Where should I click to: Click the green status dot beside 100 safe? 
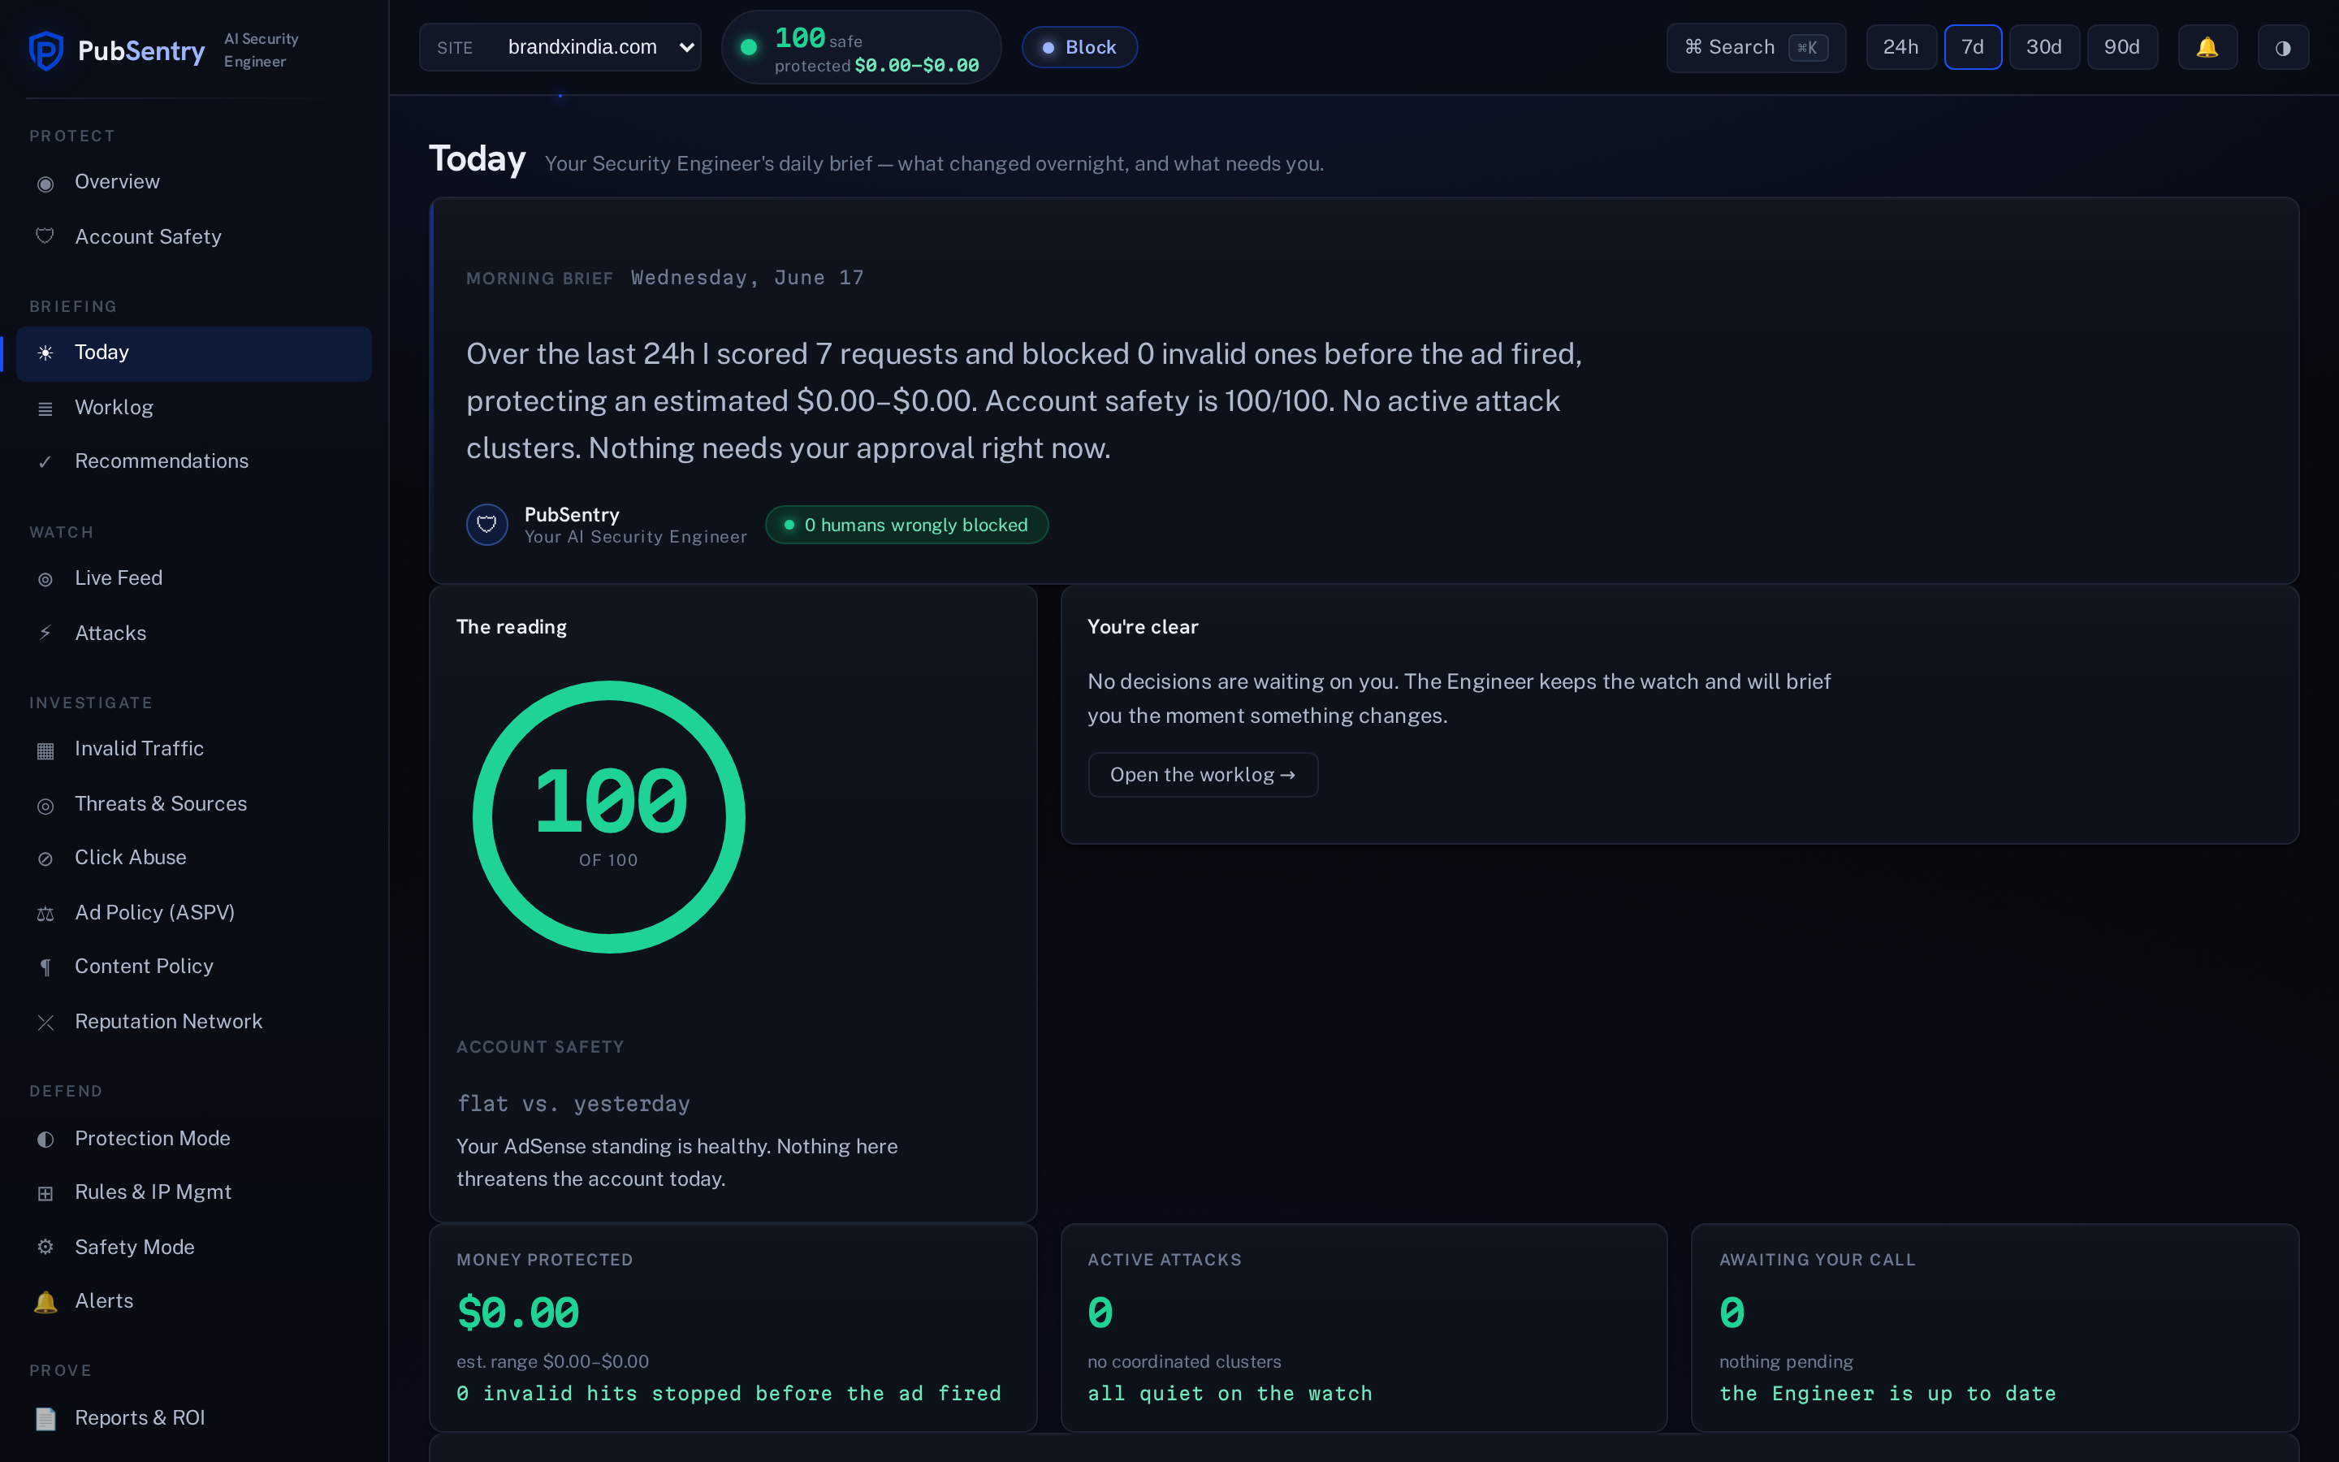(748, 47)
